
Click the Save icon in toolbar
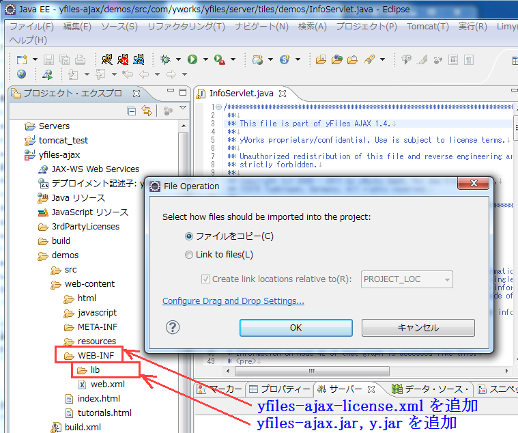point(49,59)
